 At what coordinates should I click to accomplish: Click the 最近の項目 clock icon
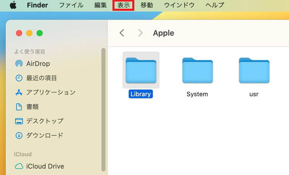click(19, 78)
